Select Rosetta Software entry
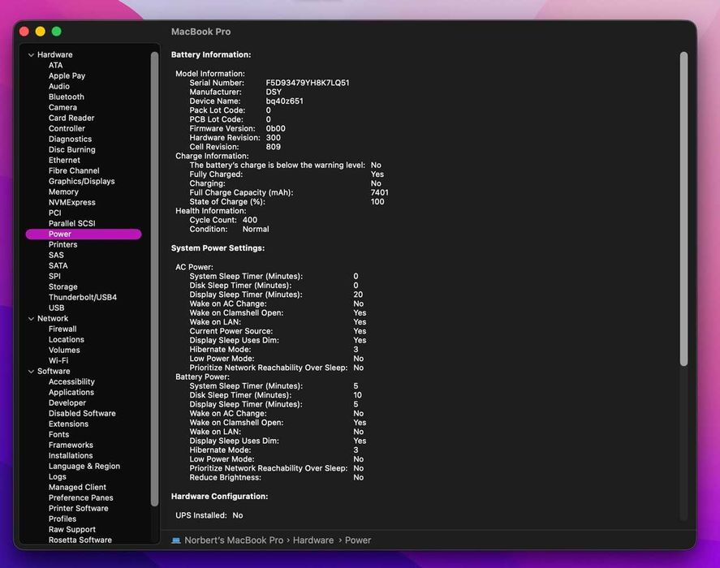The width and height of the screenshot is (720, 568). (x=80, y=540)
